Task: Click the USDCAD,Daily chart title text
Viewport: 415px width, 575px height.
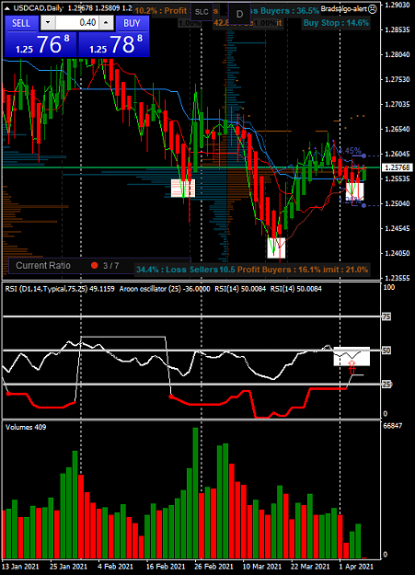Action: (x=38, y=7)
